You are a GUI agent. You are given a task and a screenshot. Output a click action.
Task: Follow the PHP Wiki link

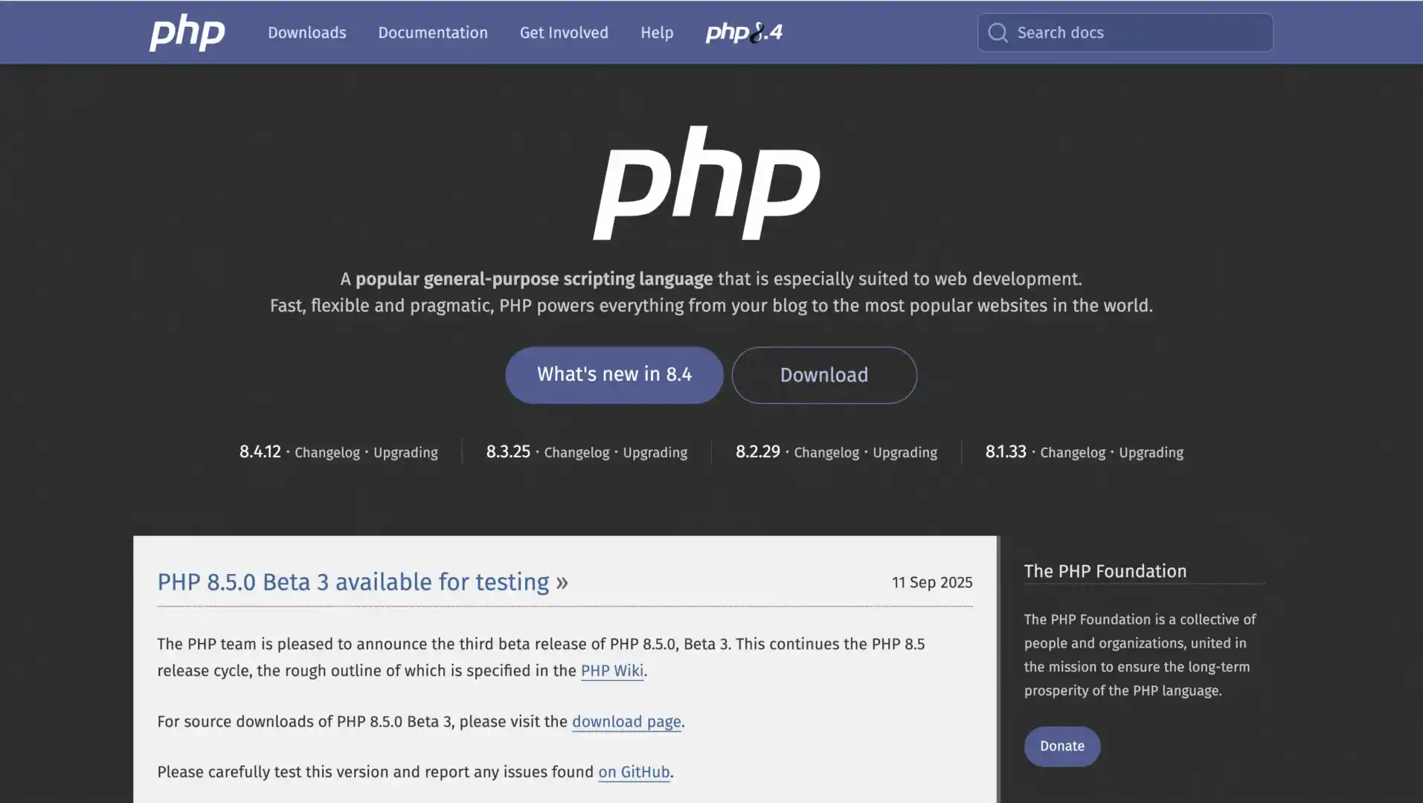coord(612,671)
